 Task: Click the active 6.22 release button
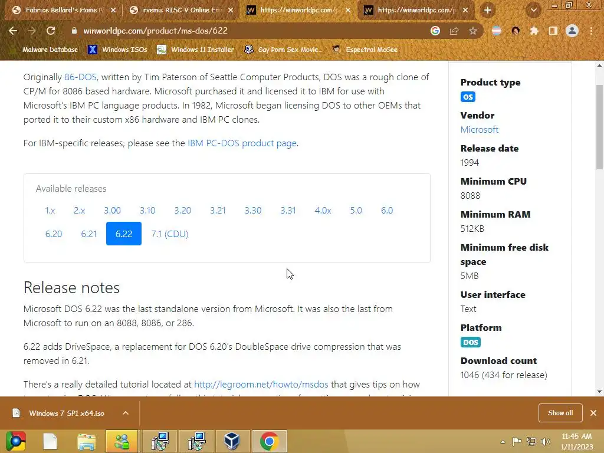(x=124, y=234)
